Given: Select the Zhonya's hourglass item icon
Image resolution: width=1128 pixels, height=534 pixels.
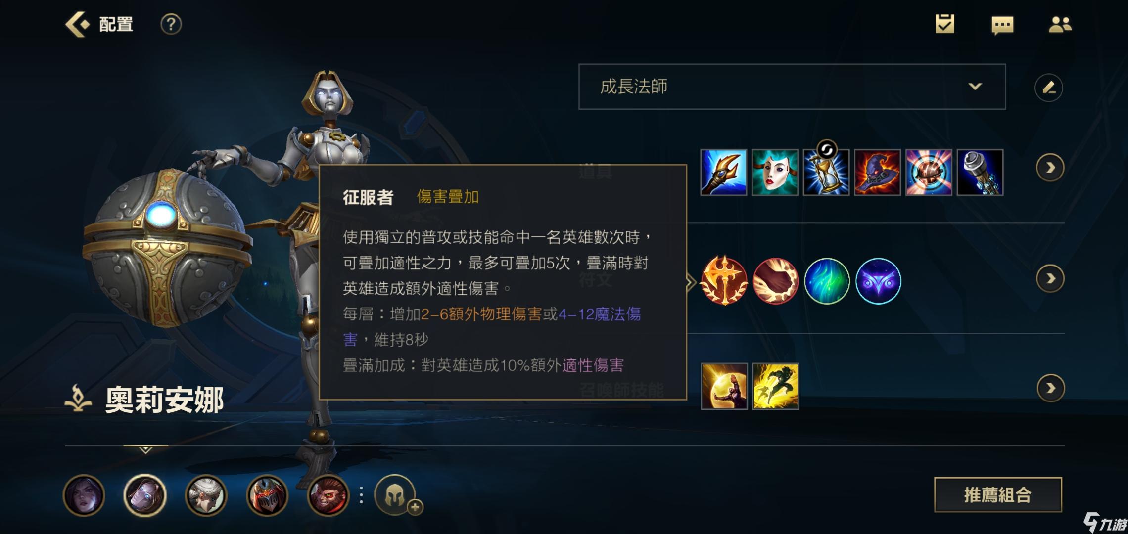Looking at the screenshot, I should [x=826, y=172].
